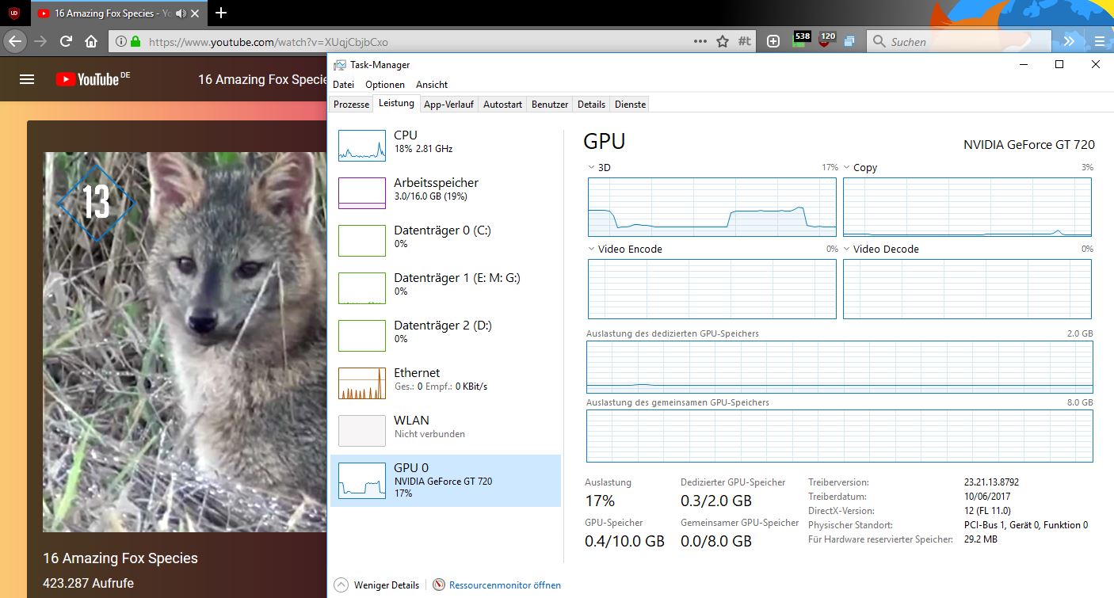Viewport: 1114px width, 598px height.
Task: Open a new browser tab
Action: 221,13
